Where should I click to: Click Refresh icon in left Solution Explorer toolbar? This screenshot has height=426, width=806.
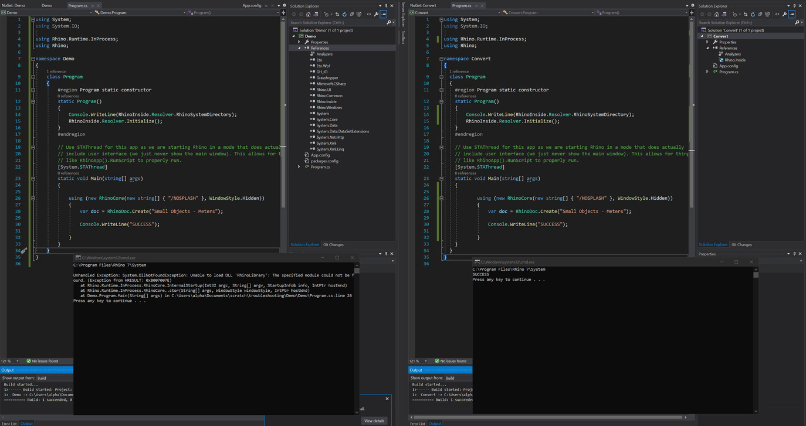coord(344,14)
